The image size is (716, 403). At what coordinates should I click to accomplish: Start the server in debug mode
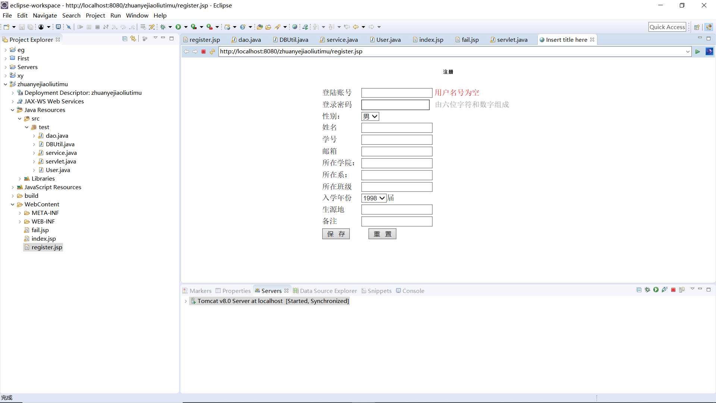tap(647, 290)
